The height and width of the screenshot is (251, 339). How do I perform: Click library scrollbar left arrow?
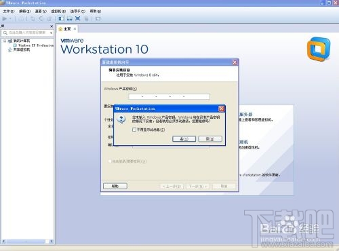coord(3,242)
